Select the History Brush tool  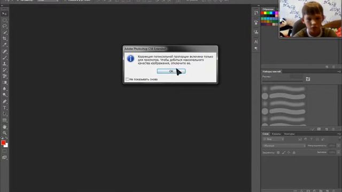coord(4,70)
